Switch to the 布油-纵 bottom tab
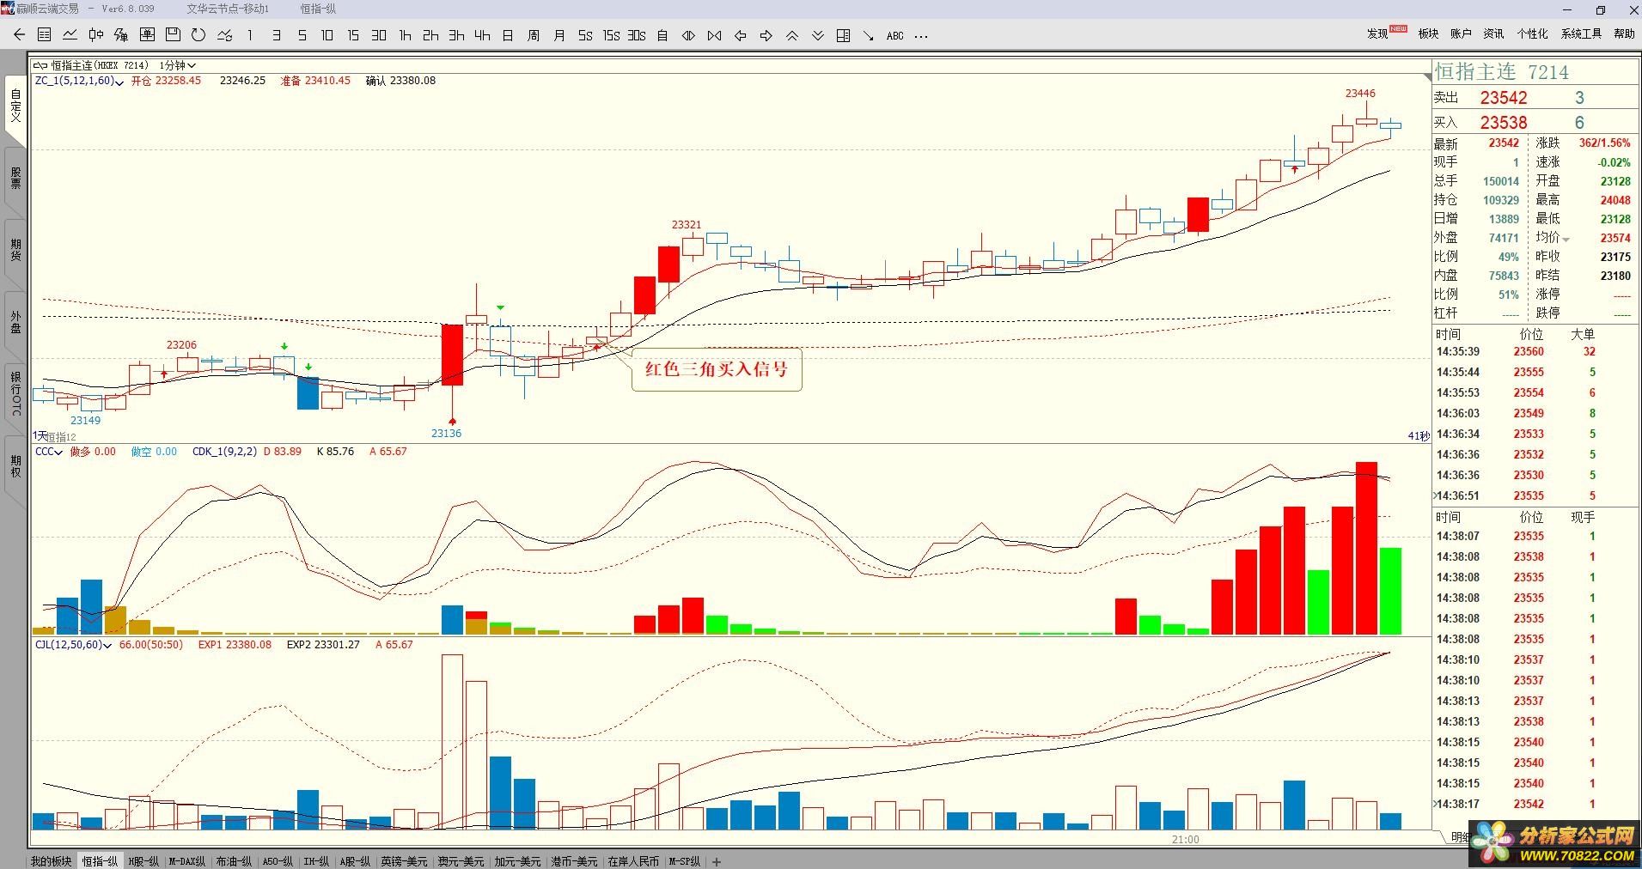Screen dimensions: 1642x869 pos(234,861)
